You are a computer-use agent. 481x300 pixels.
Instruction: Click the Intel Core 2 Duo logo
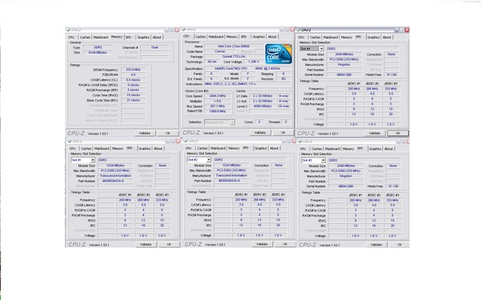[279, 54]
